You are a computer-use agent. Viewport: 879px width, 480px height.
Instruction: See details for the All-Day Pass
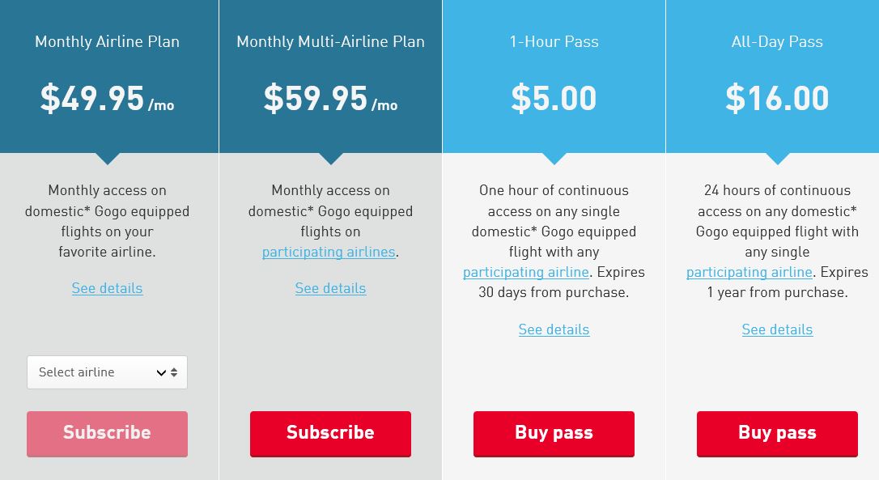(x=777, y=329)
